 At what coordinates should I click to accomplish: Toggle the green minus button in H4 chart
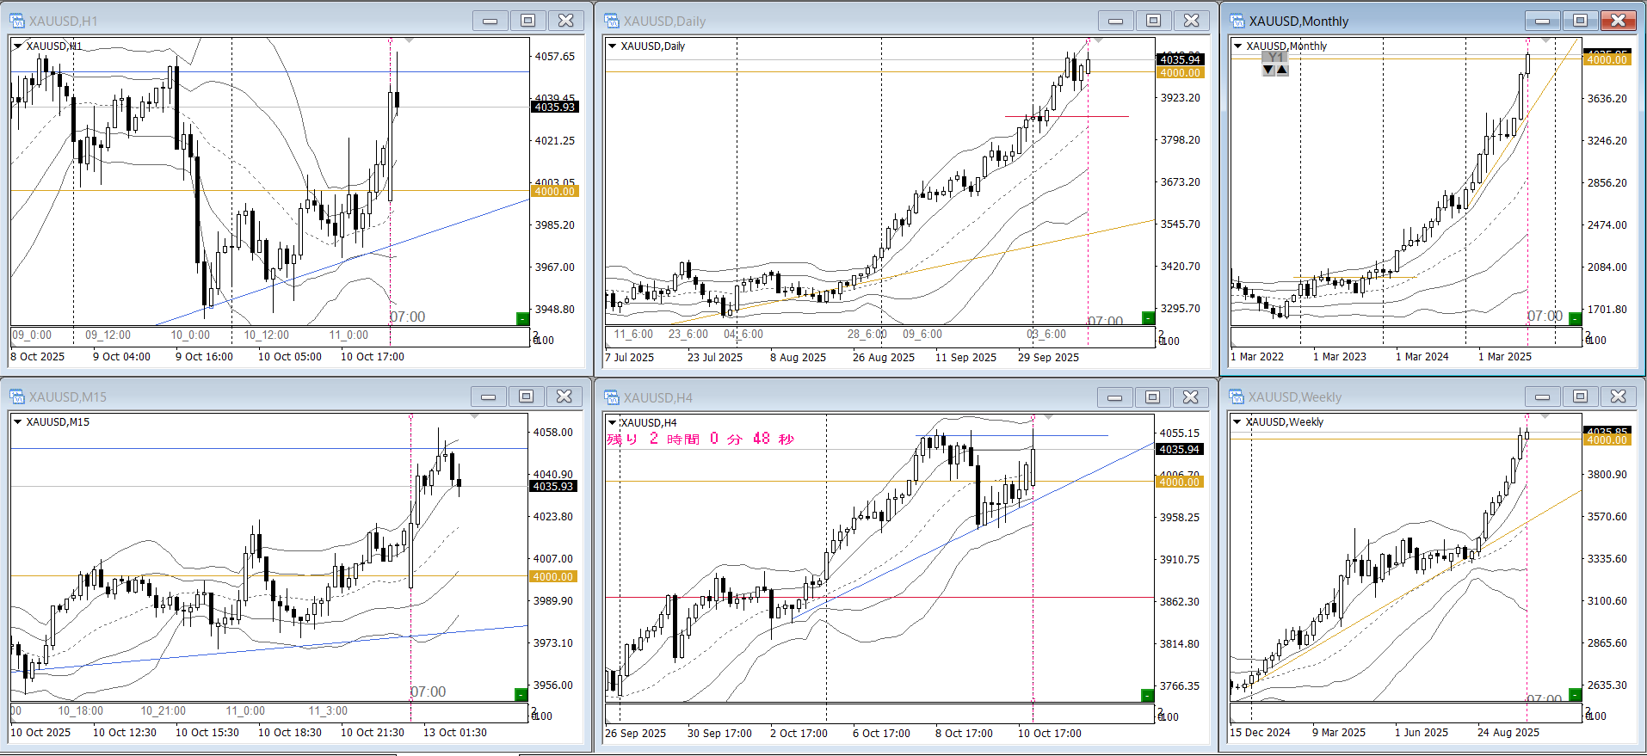coord(1147,695)
